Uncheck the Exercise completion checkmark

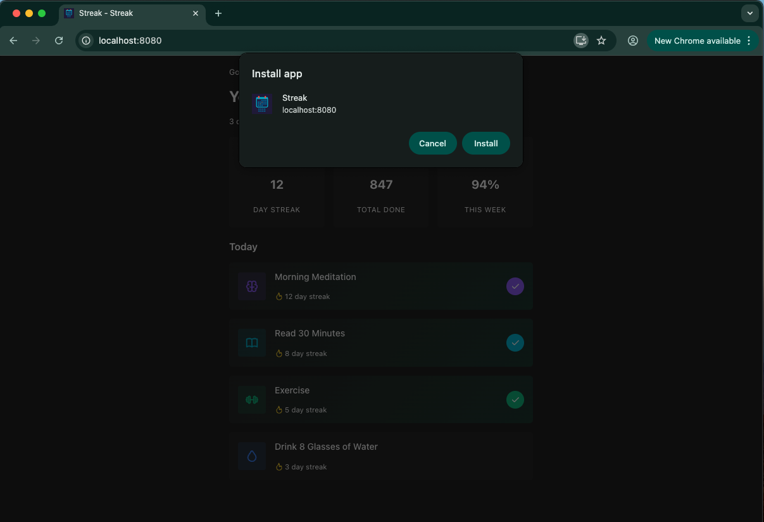tap(515, 400)
